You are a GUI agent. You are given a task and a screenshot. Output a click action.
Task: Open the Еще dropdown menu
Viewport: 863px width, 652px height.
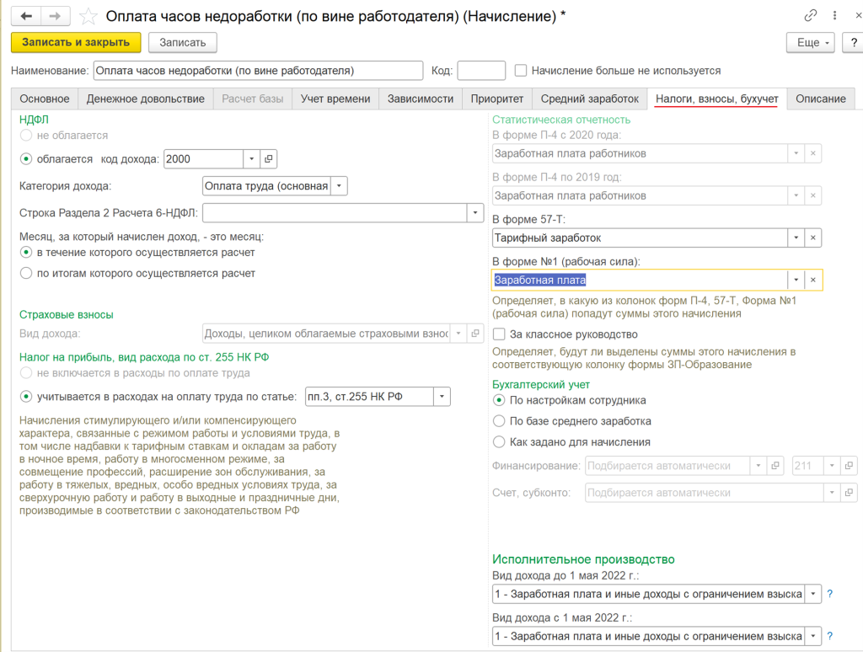coord(811,42)
